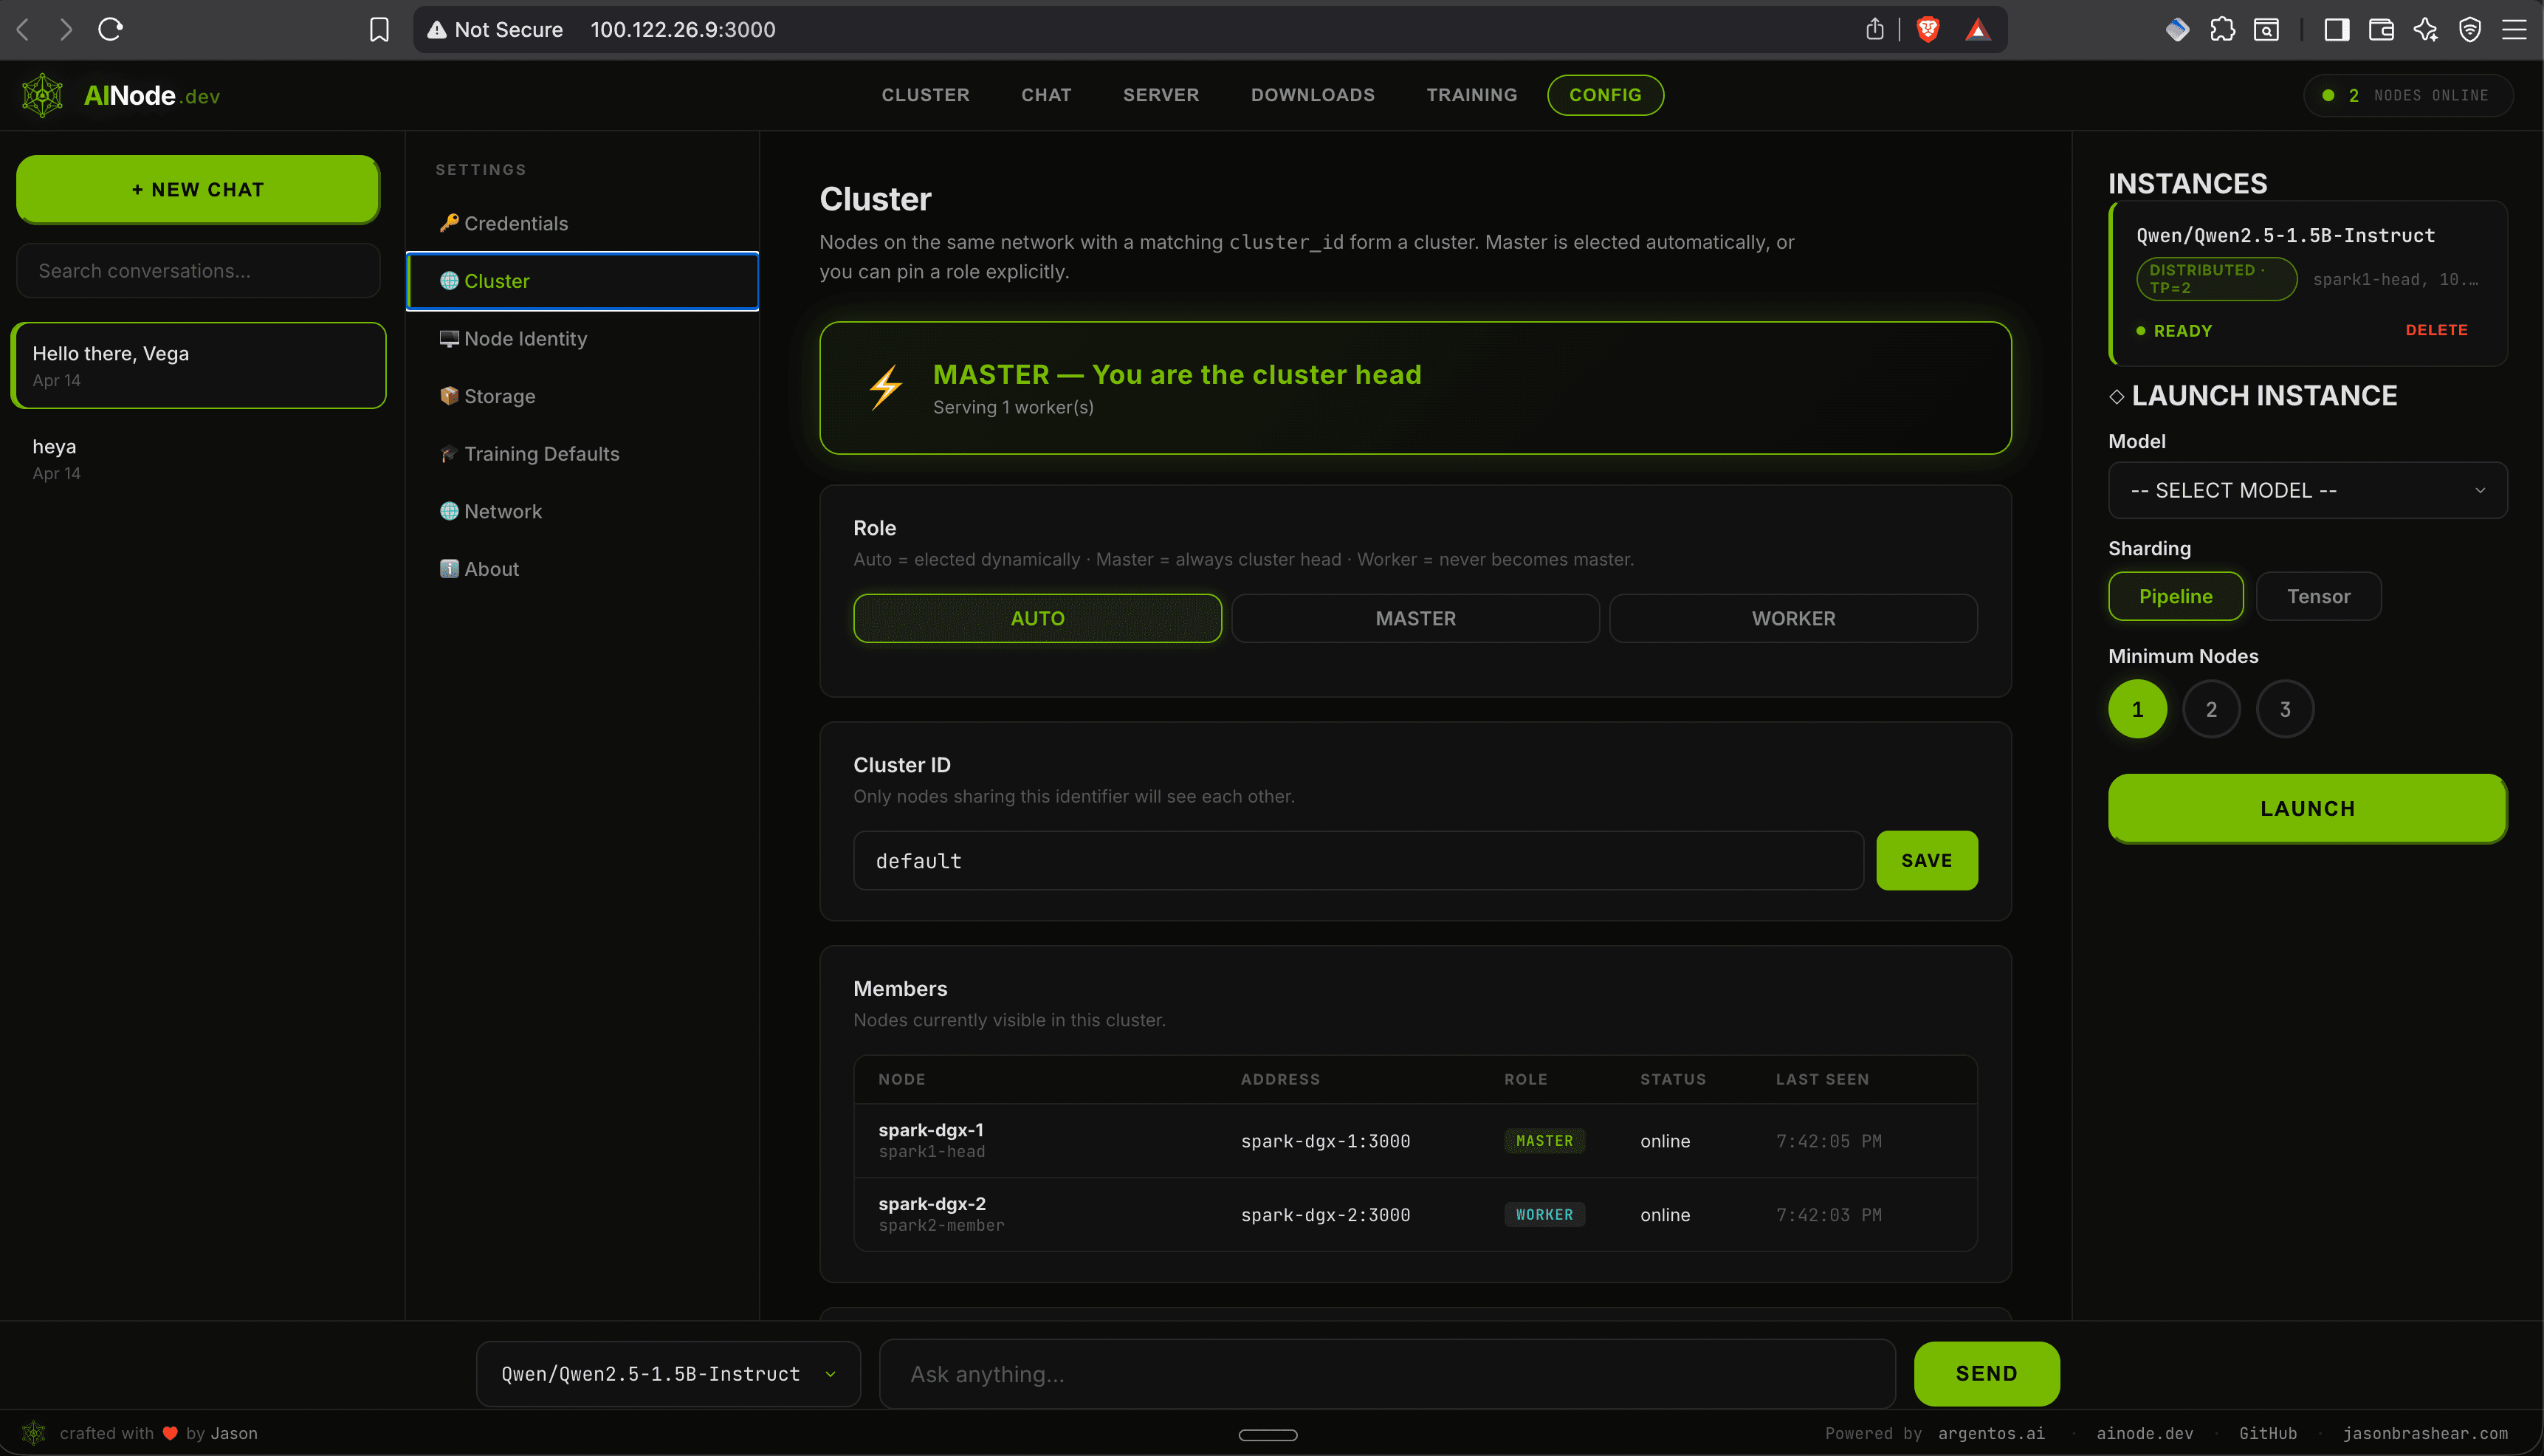Click the footer spider logo icon
2544x1456 pixels.
pyautogui.click(x=34, y=1432)
